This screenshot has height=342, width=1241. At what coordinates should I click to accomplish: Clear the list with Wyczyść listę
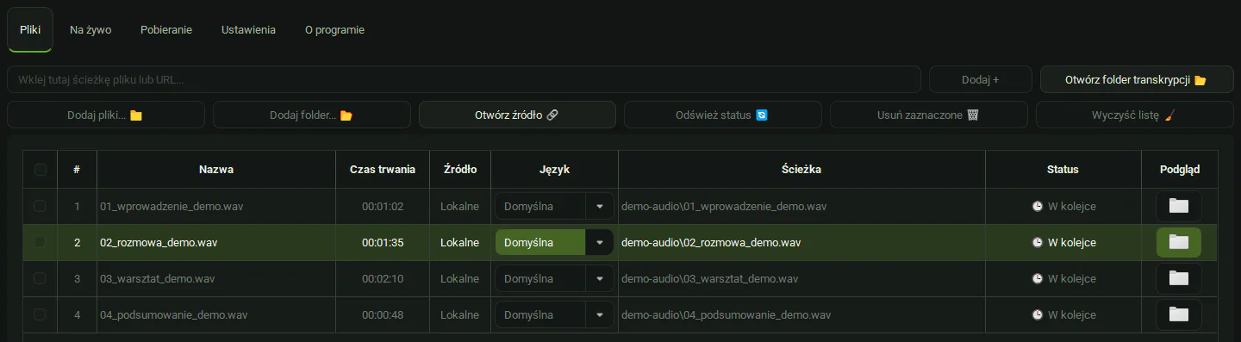click(x=1134, y=115)
